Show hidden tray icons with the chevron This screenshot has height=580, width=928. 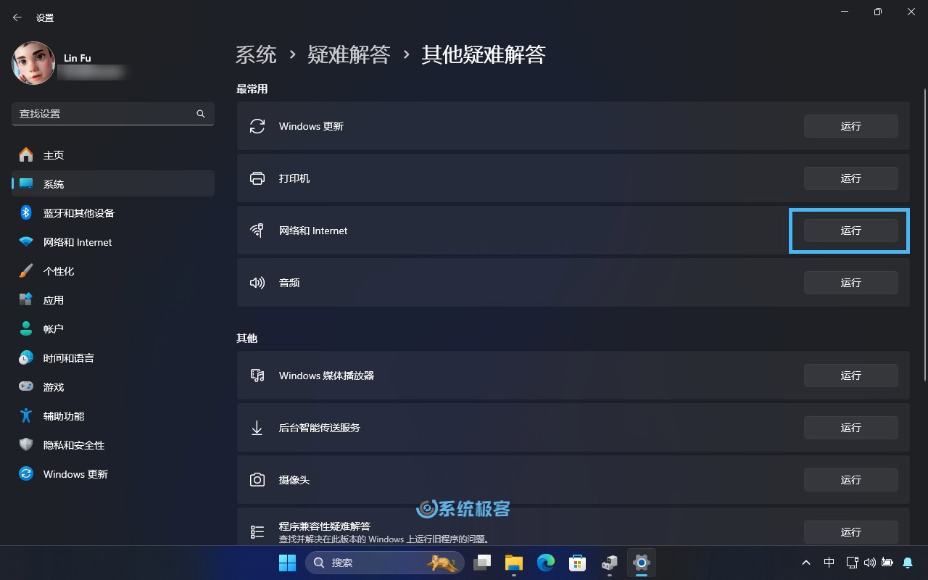(806, 563)
